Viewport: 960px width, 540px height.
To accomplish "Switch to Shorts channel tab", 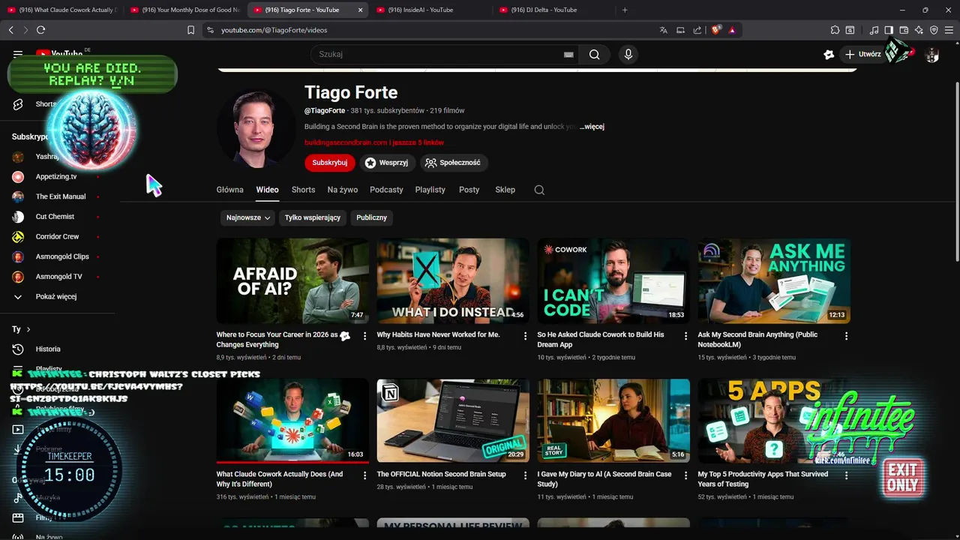I will coord(303,190).
